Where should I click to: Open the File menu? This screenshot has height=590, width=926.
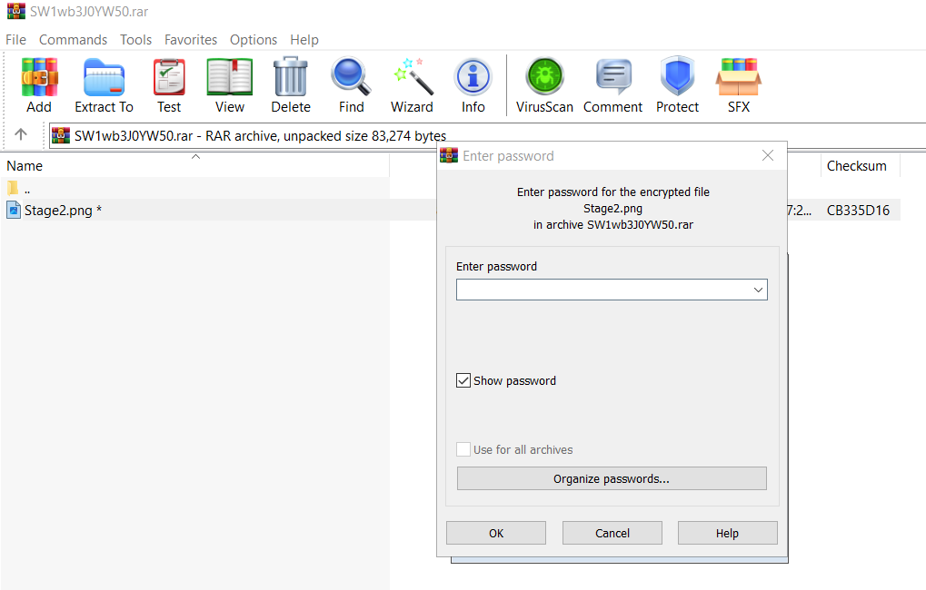(16, 40)
